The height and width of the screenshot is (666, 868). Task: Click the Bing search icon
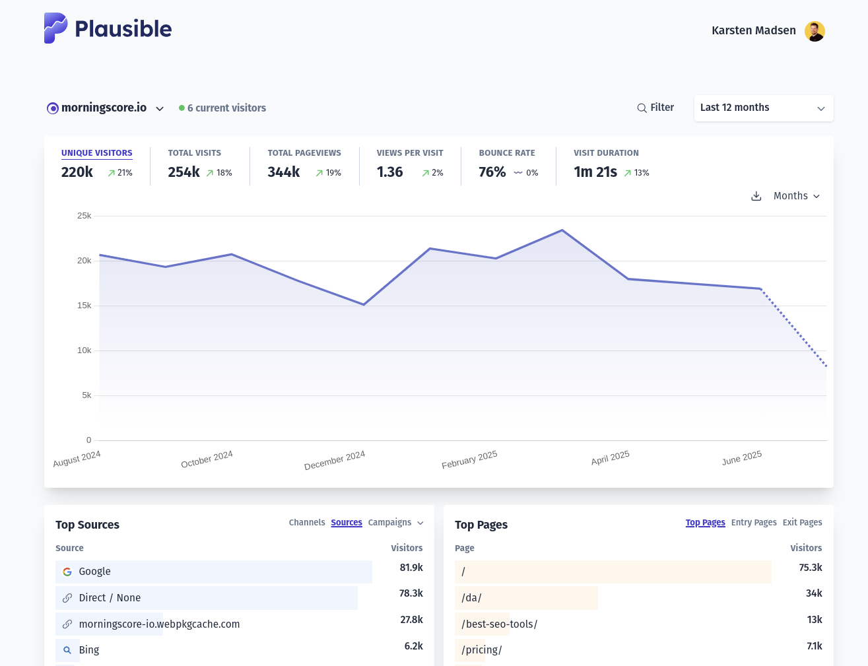point(67,650)
